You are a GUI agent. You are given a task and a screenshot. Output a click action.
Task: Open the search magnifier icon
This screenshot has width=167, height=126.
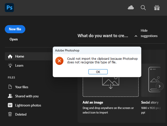click(143, 8)
